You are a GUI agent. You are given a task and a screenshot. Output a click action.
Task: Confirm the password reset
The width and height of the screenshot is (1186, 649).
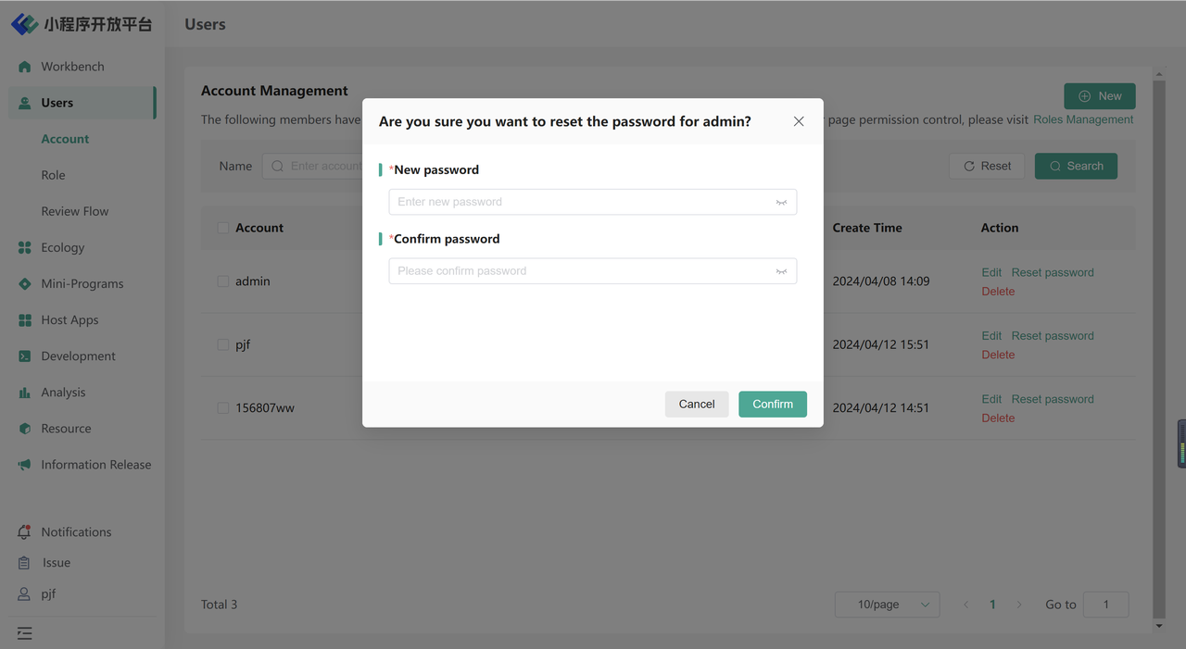coord(773,404)
